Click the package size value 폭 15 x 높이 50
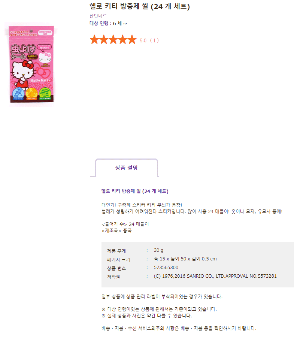Viewport: 294px width, 341px height. click(x=185, y=259)
